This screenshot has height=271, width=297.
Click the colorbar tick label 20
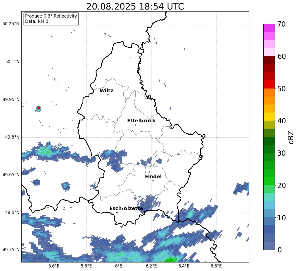281,186
